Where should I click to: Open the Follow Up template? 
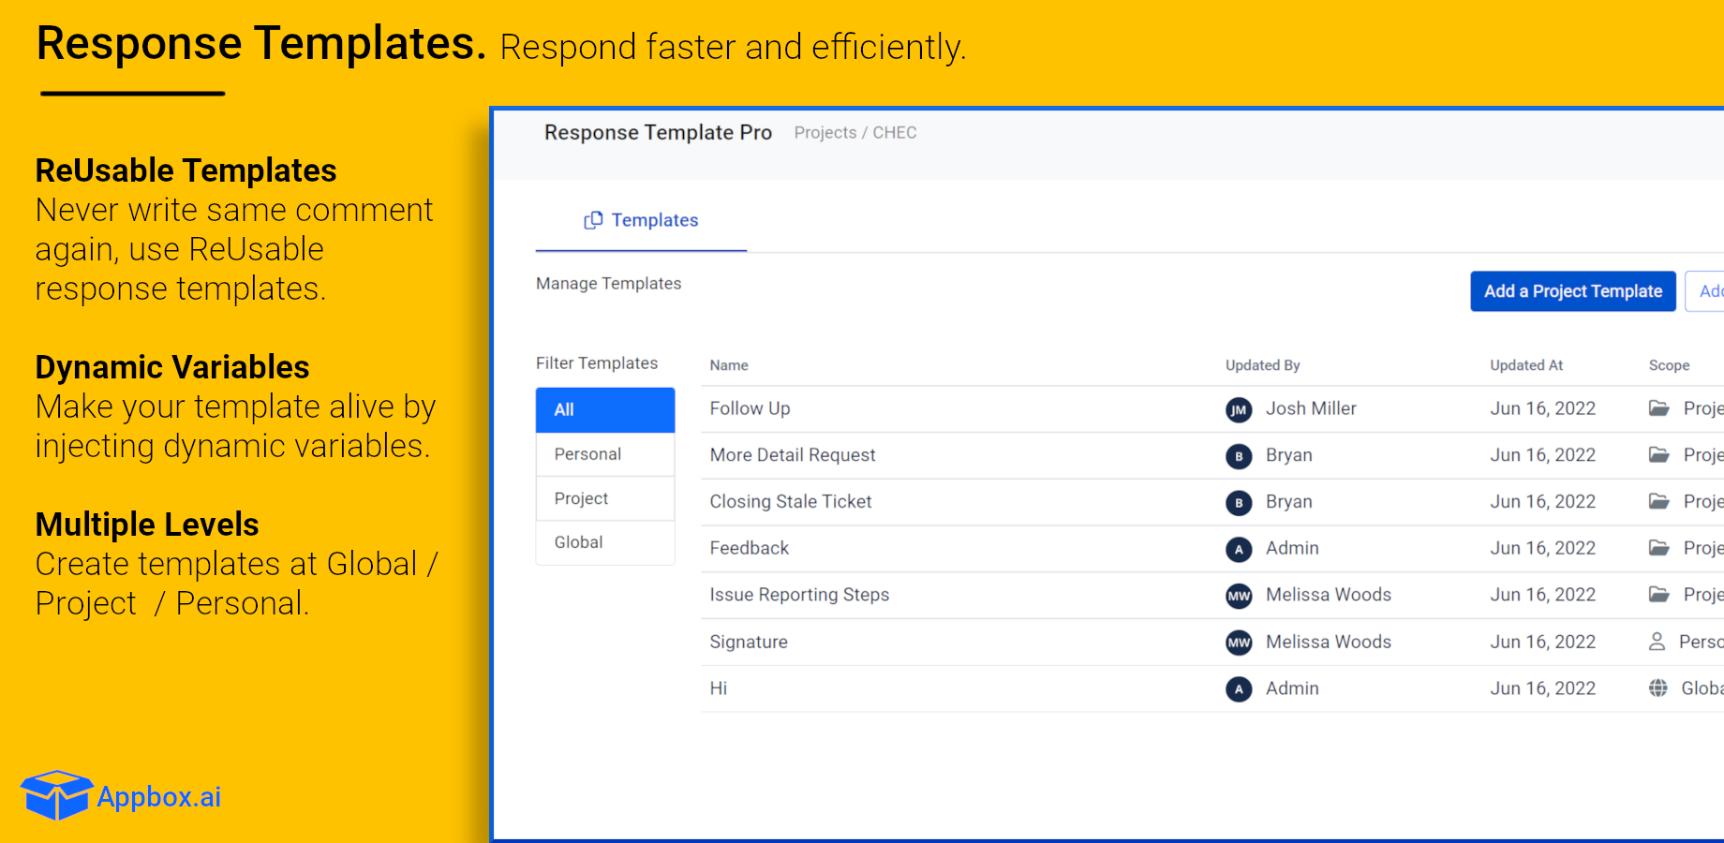tap(750, 408)
